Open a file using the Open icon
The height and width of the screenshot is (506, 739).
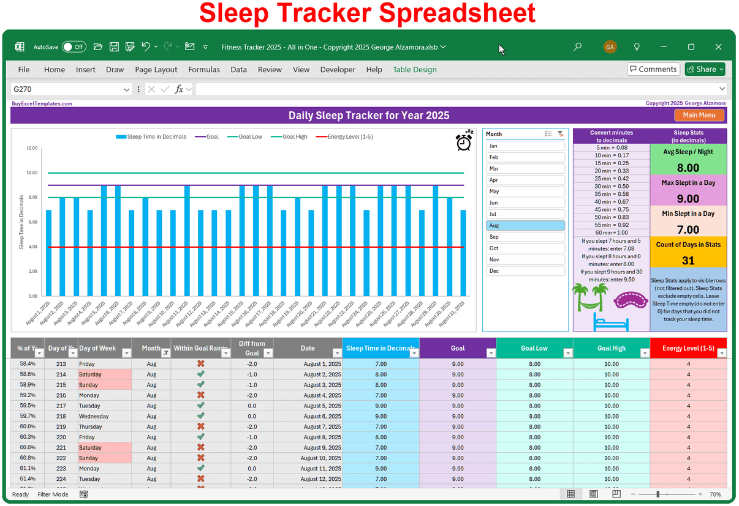coord(98,47)
